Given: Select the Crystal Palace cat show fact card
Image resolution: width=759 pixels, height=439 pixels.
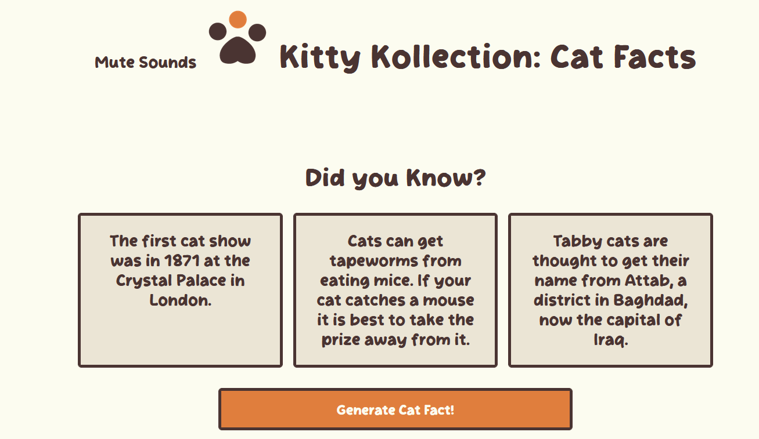Looking at the screenshot, I should 179,290.
